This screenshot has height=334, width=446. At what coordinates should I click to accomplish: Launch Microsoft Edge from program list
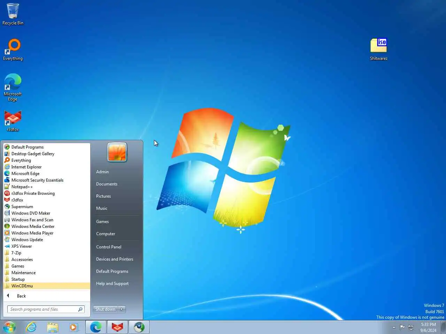pos(47,174)
